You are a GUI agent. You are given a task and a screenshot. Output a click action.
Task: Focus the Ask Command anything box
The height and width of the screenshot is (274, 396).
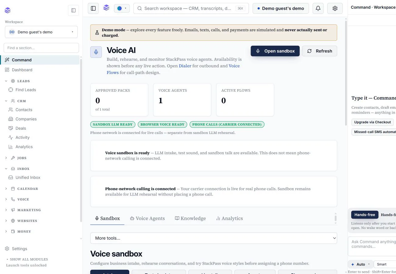coord(372,246)
